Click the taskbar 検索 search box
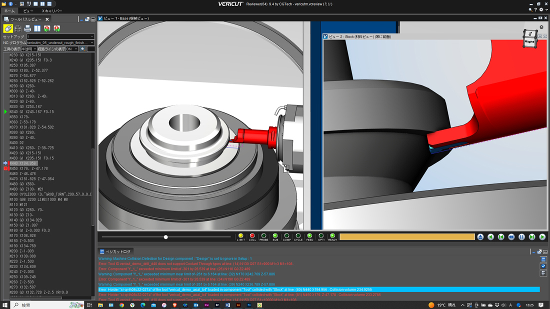 [x=47, y=305]
